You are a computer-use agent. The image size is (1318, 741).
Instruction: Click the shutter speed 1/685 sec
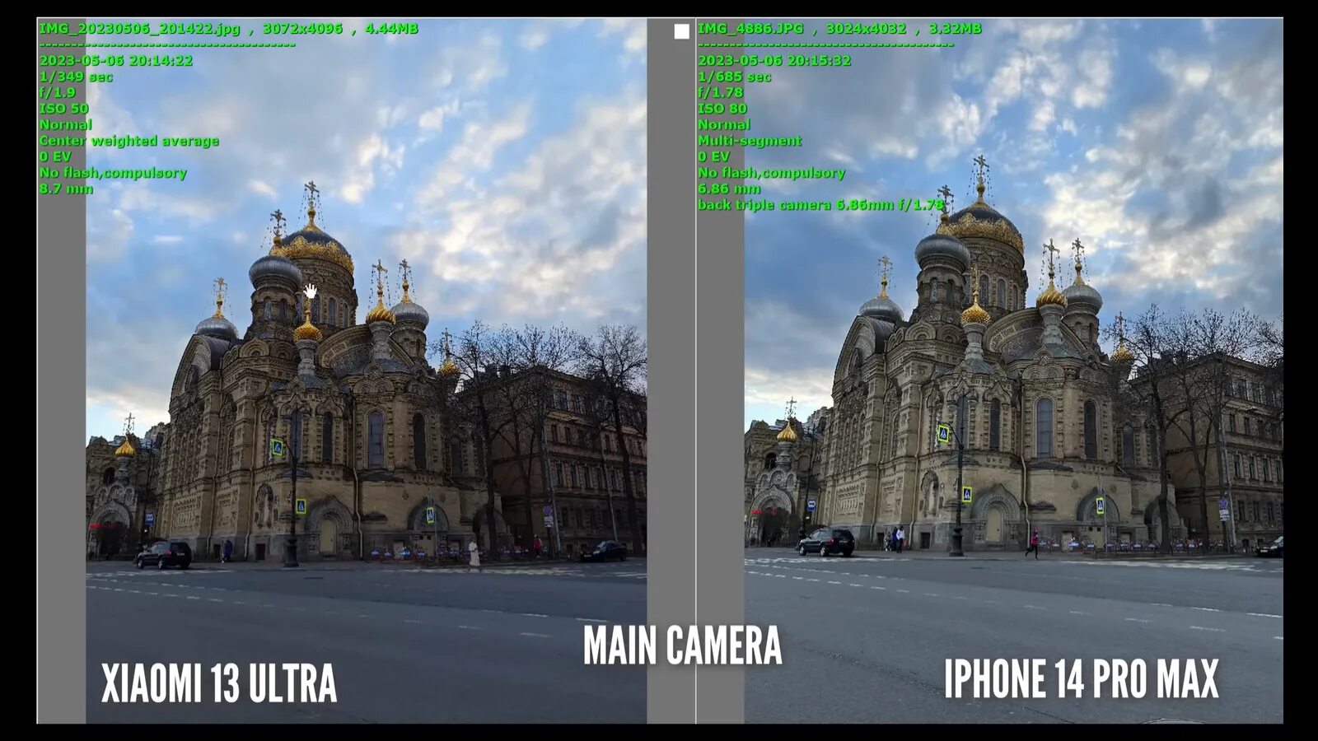[x=735, y=77]
